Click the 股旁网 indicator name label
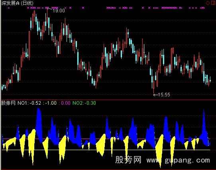Viewport: 216px width, 170px height. coord(8,103)
